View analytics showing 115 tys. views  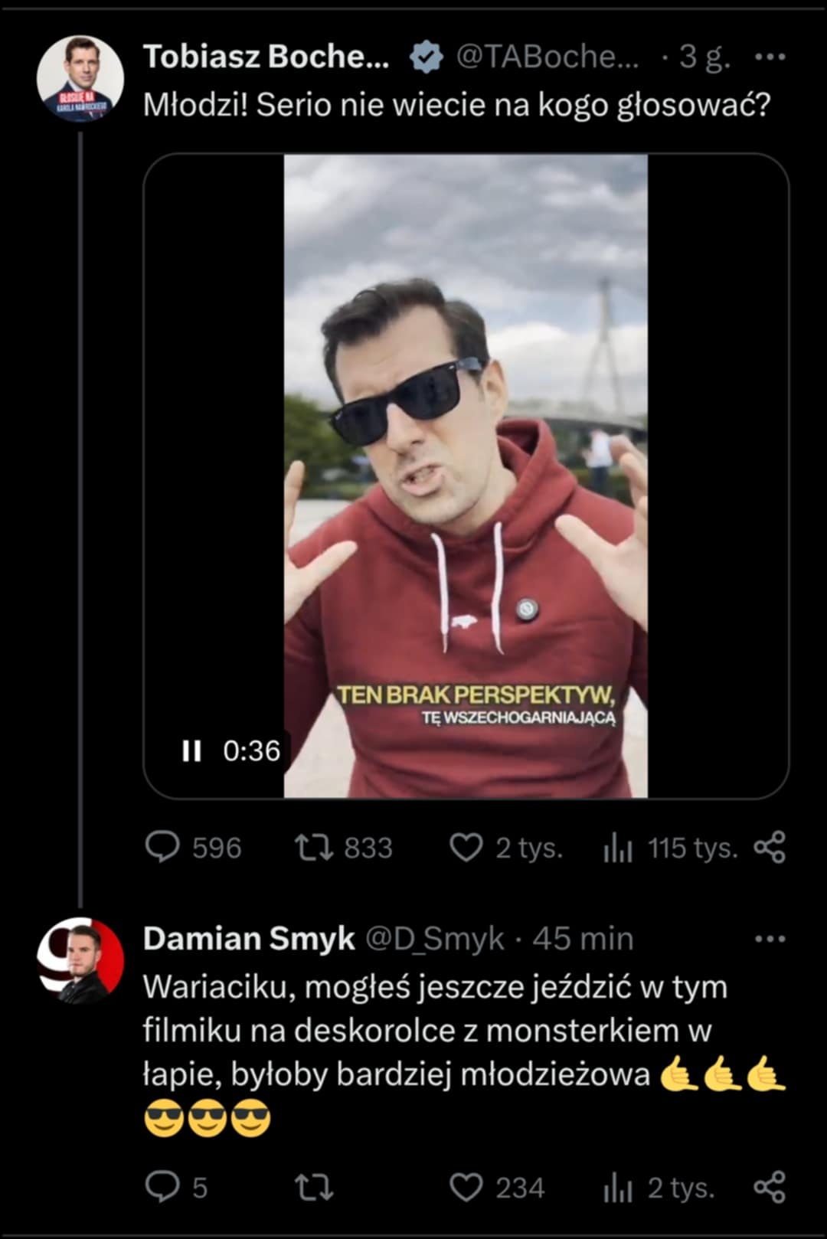(618, 848)
